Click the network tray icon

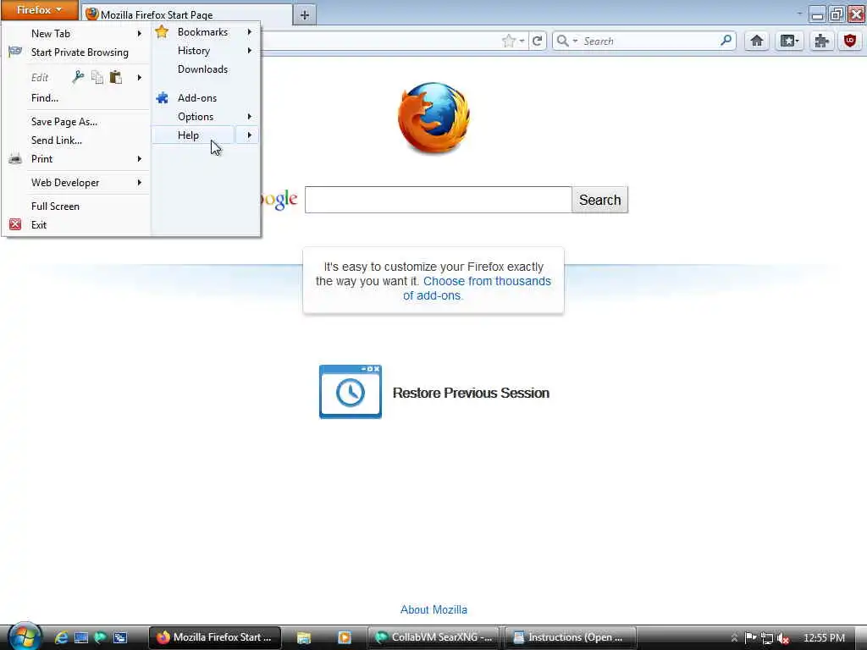coord(766,638)
